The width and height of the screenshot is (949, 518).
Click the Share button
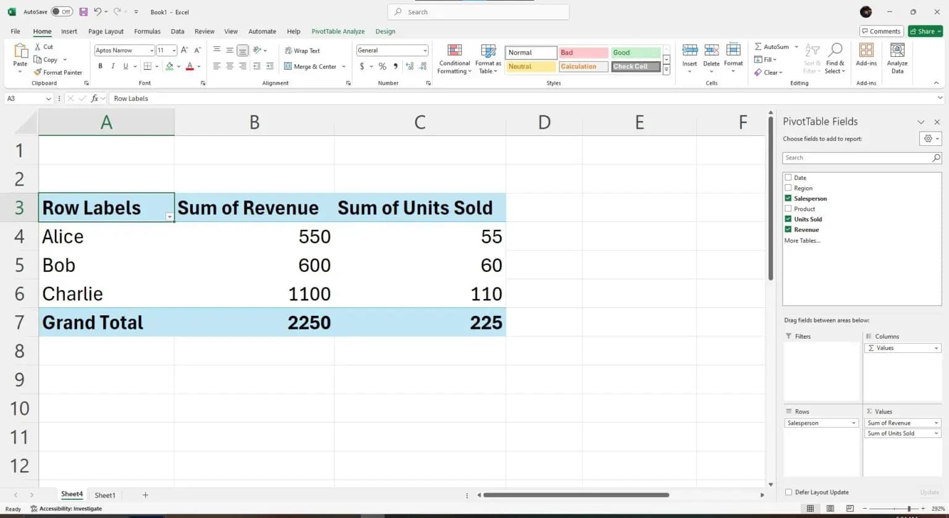[925, 31]
